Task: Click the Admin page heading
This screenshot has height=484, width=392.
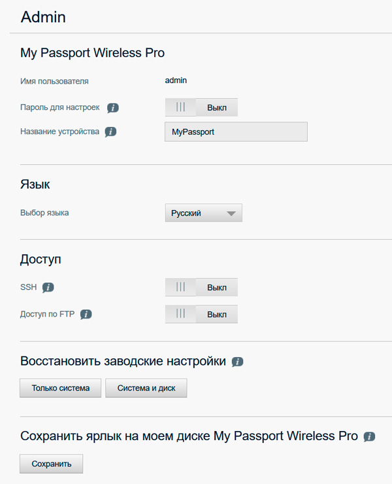Action: [43, 17]
